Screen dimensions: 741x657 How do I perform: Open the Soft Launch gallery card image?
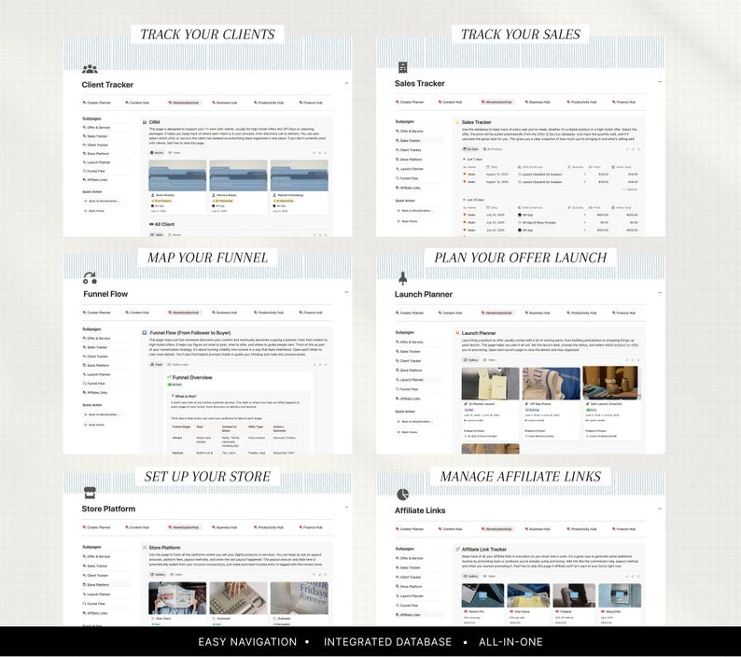click(612, 384)
